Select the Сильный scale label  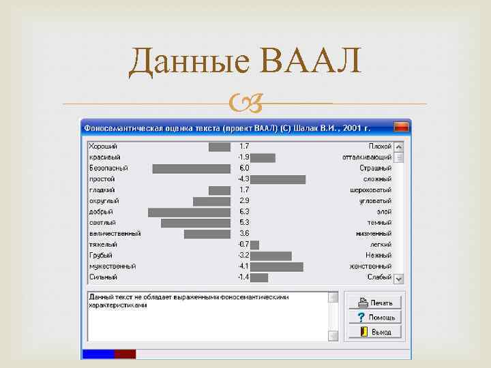(x=103, y=277)
